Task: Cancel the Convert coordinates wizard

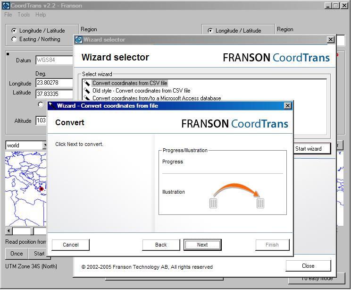Action: (x=70, y=245)
